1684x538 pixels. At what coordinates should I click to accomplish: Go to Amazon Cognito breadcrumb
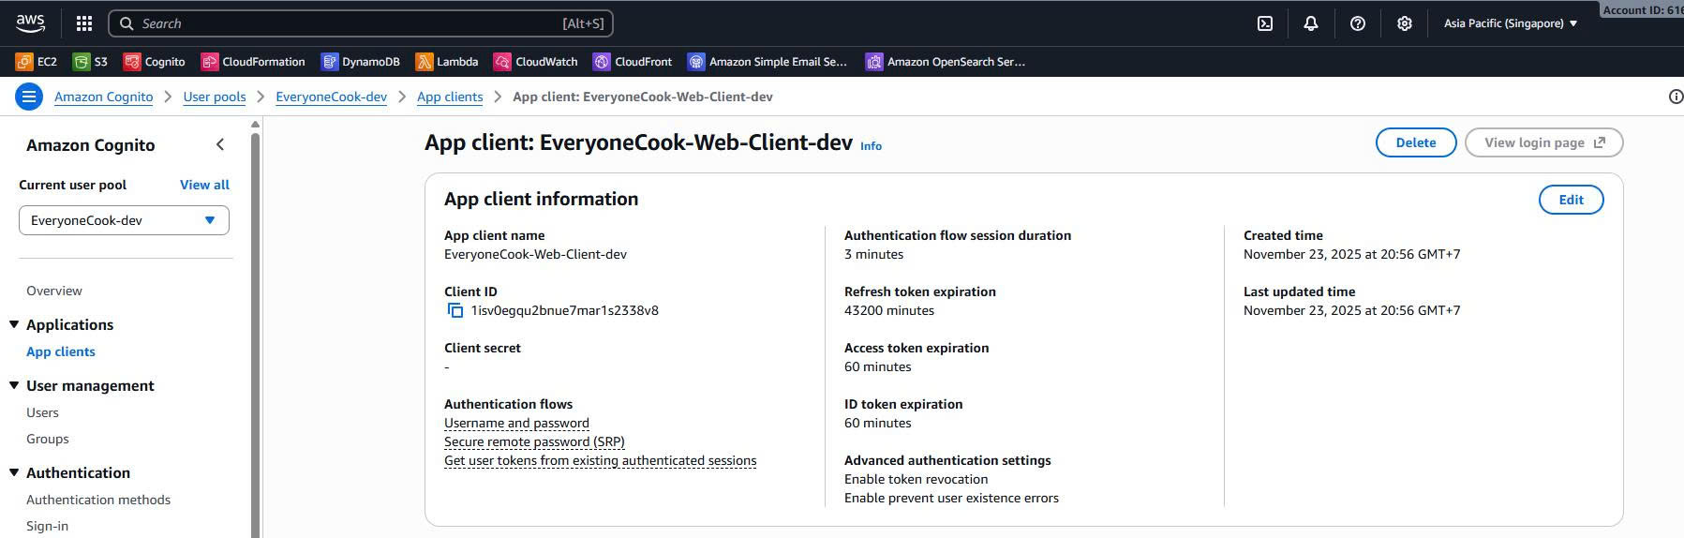coord(103,97)
